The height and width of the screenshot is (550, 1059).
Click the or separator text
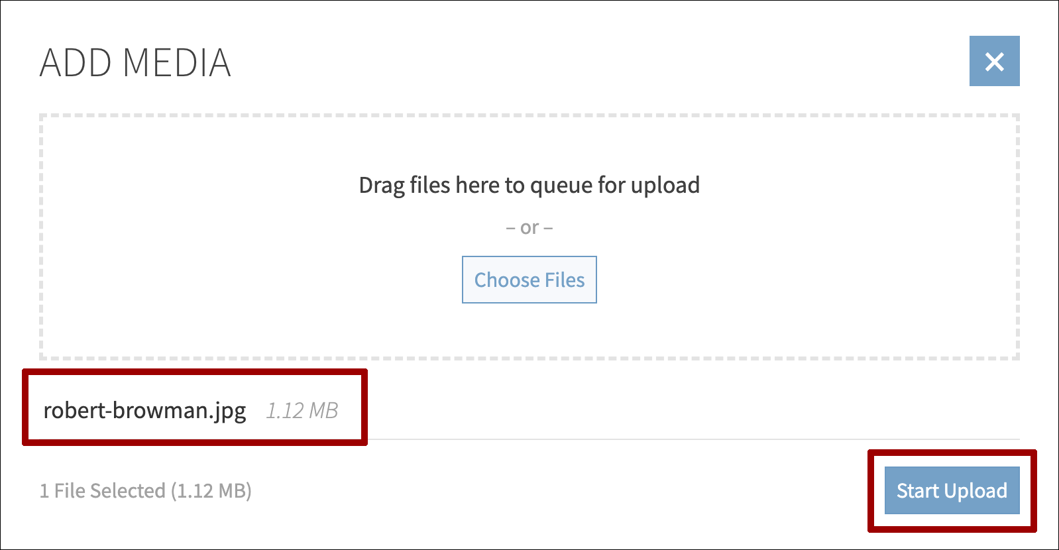pyautogui.click(x=529, y=227)
